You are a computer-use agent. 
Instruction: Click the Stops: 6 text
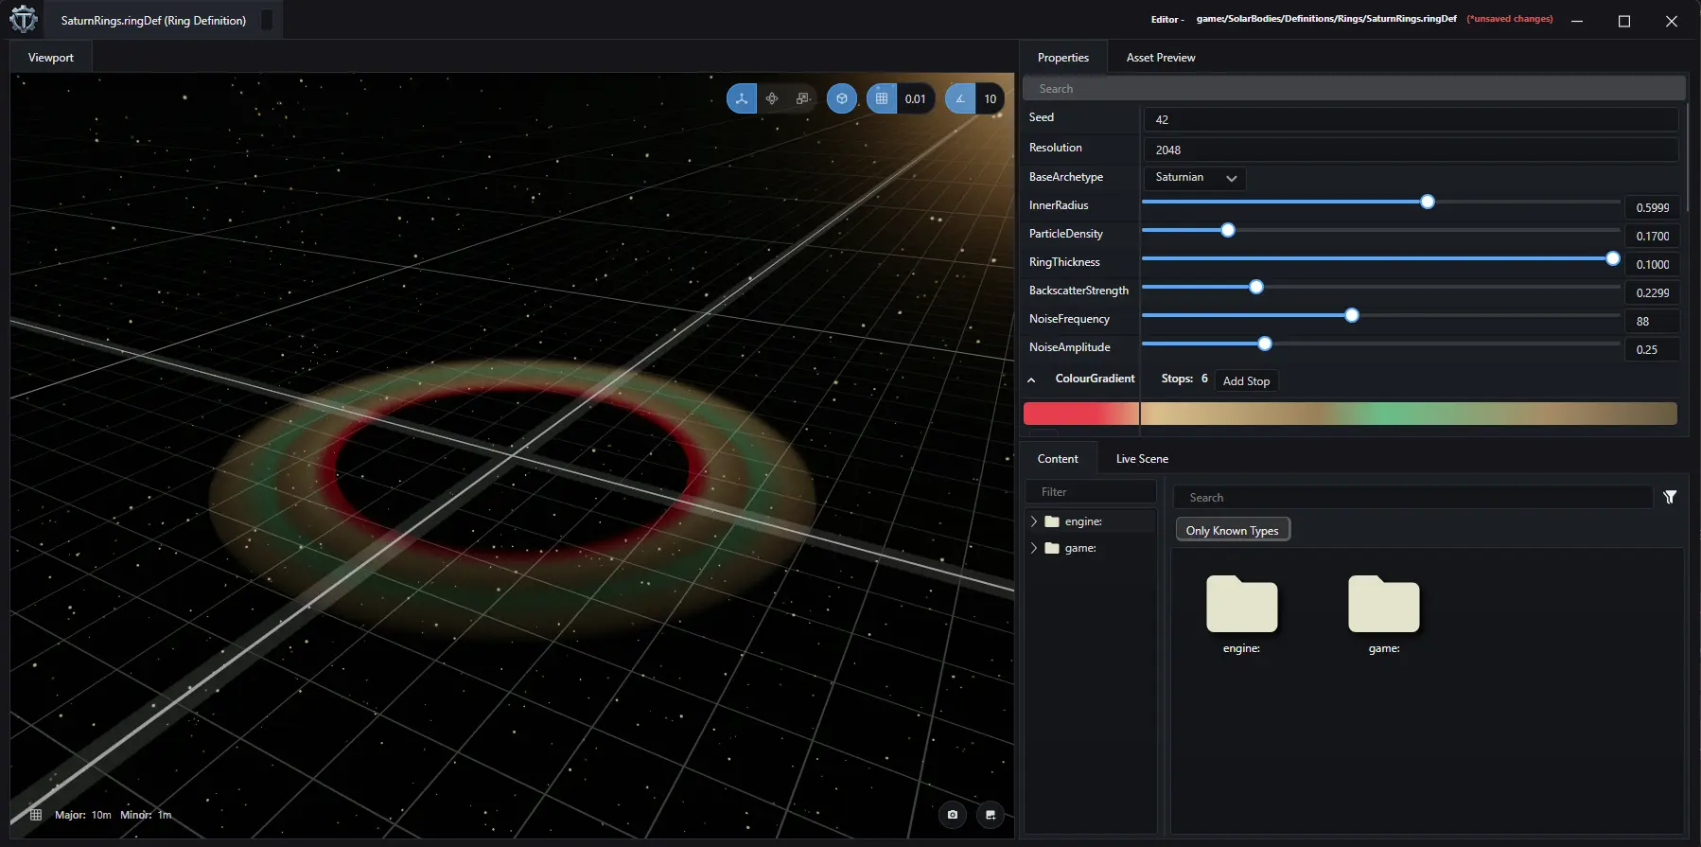(x=1184, y=379)
